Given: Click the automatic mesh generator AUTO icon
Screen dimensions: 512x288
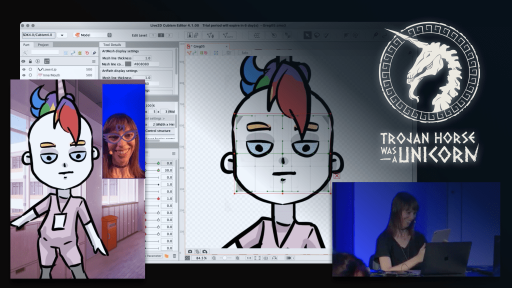Looking at the screenshot, I should pyautogui.click(x=227, y=35).
